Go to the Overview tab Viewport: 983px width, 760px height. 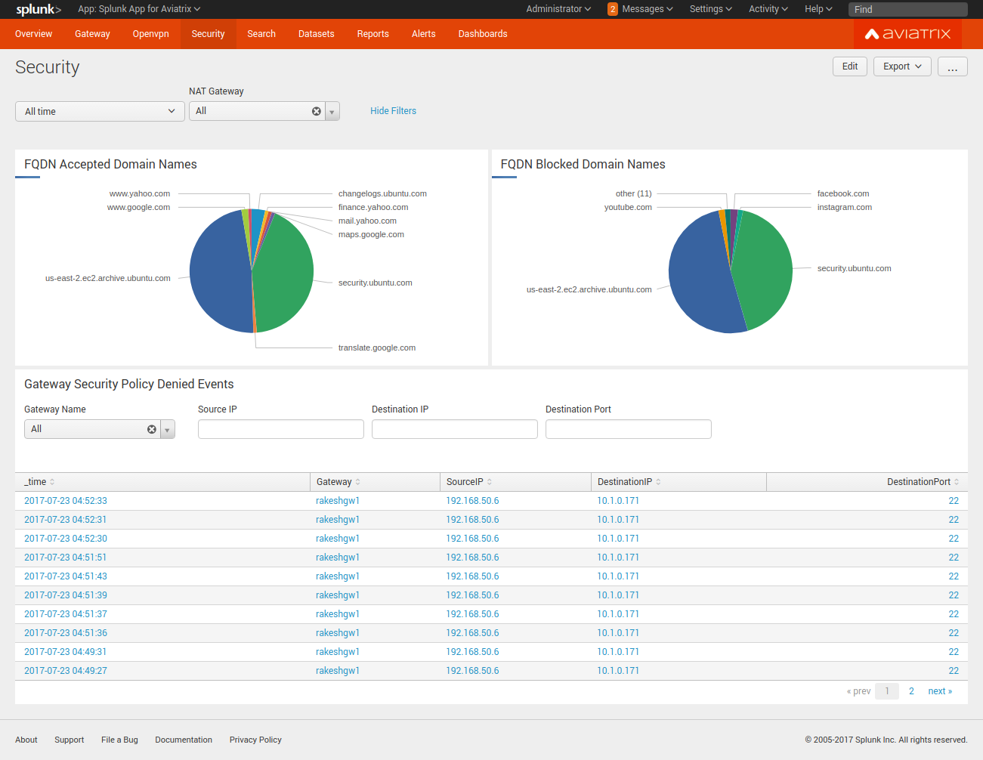tap(34, 34)
